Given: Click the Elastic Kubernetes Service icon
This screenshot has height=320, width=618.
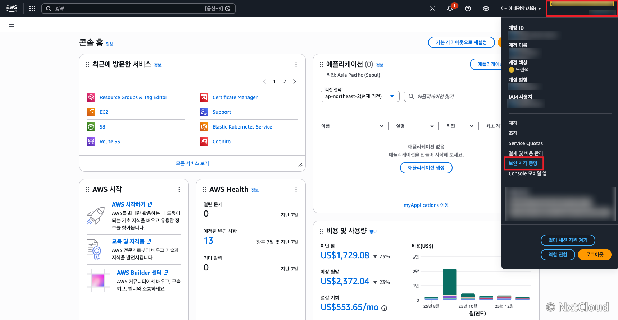Looking at the screenshot, I should 204,127.
